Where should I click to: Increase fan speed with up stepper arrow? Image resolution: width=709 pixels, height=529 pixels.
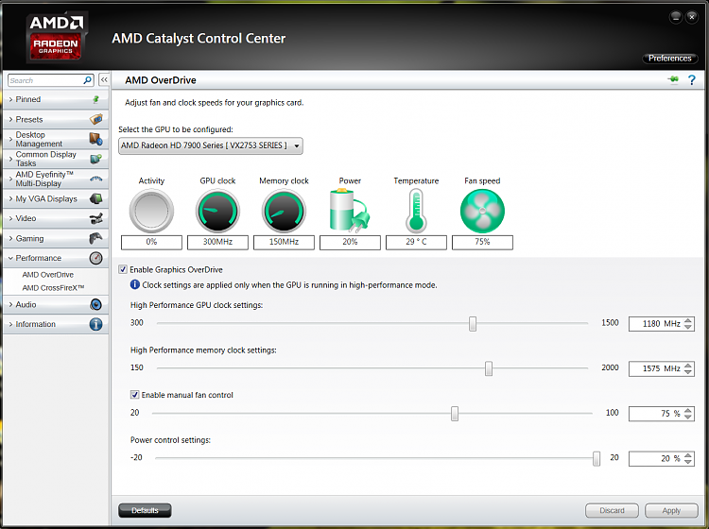pyautogui.click(x=688, y=410)
